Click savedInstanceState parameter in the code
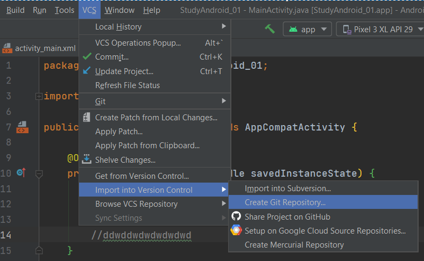This screenshot has width=424, height=261. 303,173
